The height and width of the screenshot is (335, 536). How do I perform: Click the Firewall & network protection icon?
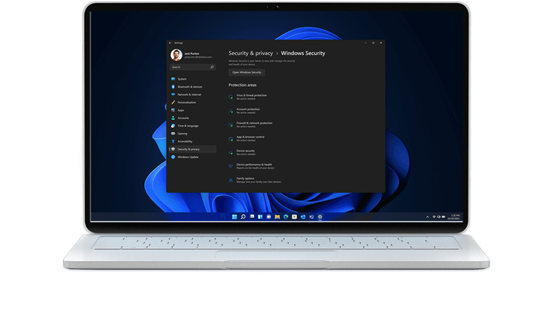click(230, 125)
